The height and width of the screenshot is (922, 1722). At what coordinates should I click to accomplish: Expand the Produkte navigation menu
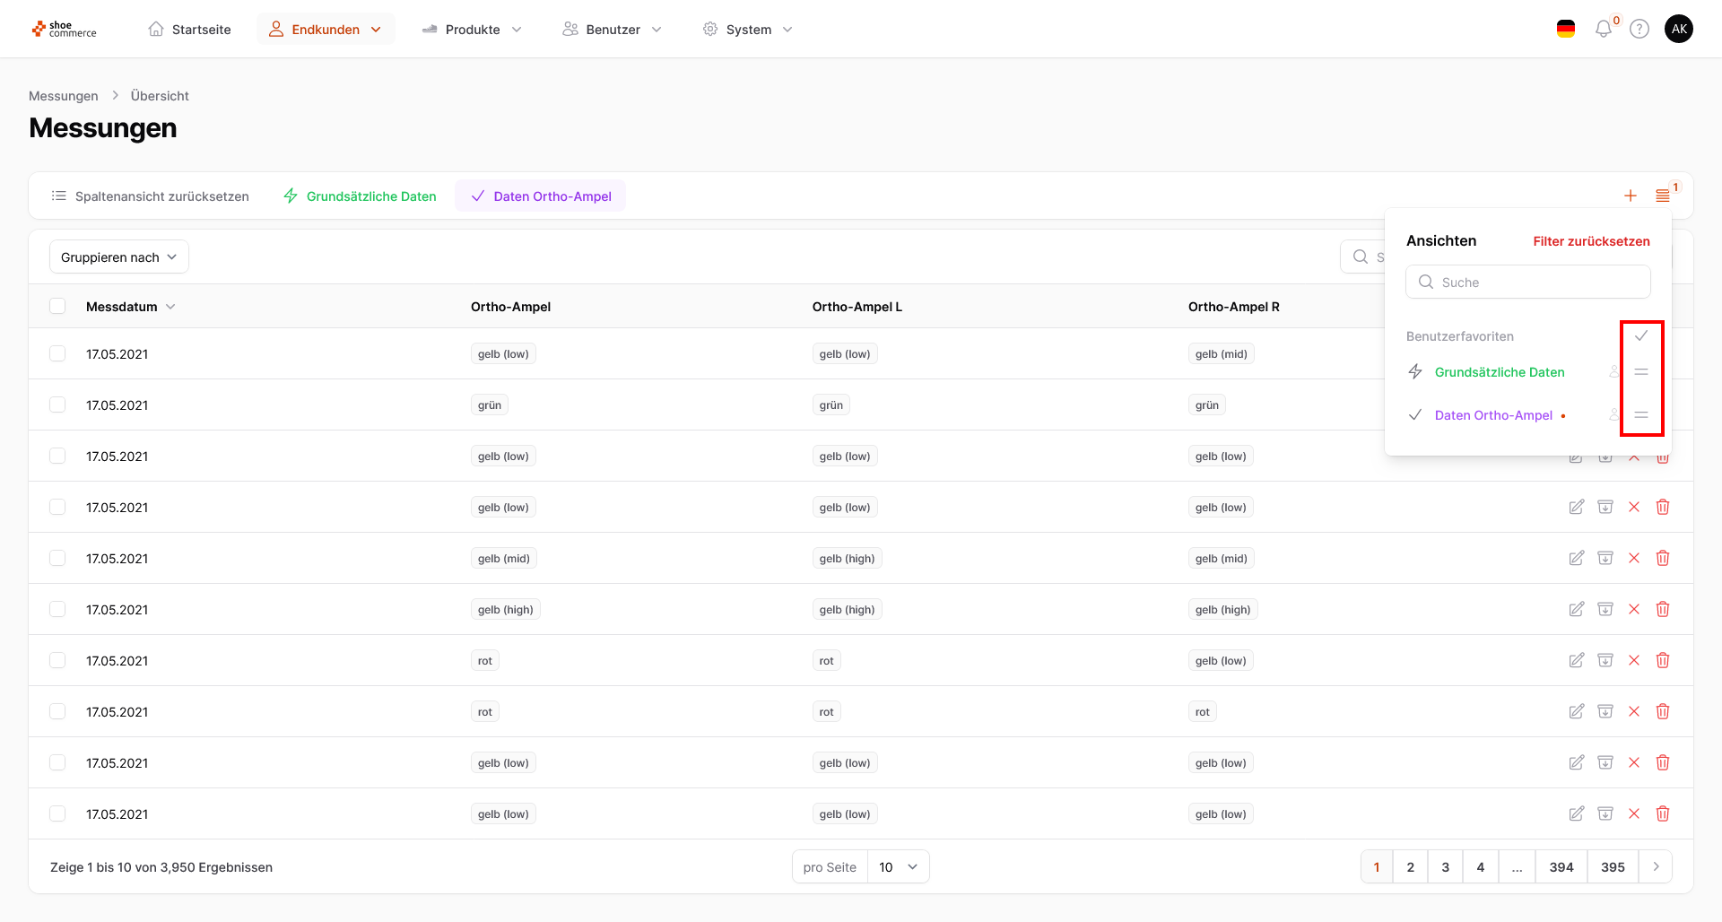pyautogui.click(x=472, y=30)
